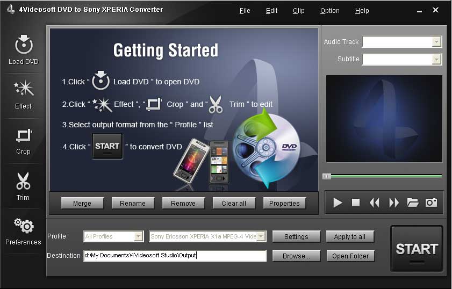Open the Sony Ericsson XPERIA profile dropdown
Image resolution: width=452 pixels, height=289 pixels.
point(261,236)
